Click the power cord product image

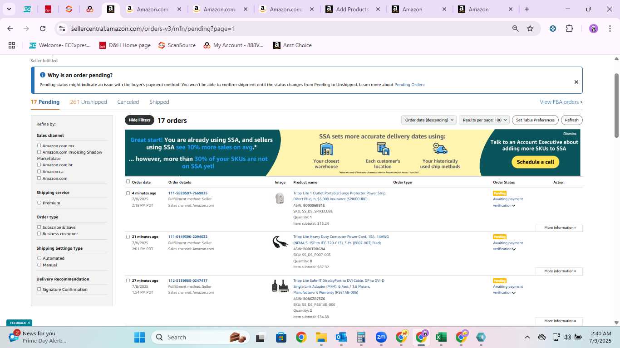280,242
